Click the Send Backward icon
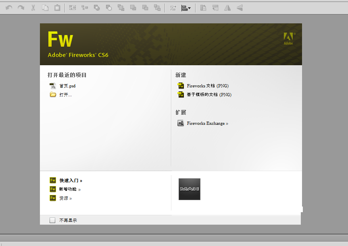This screenshot has width=348, height=246. tap(145, 8)
